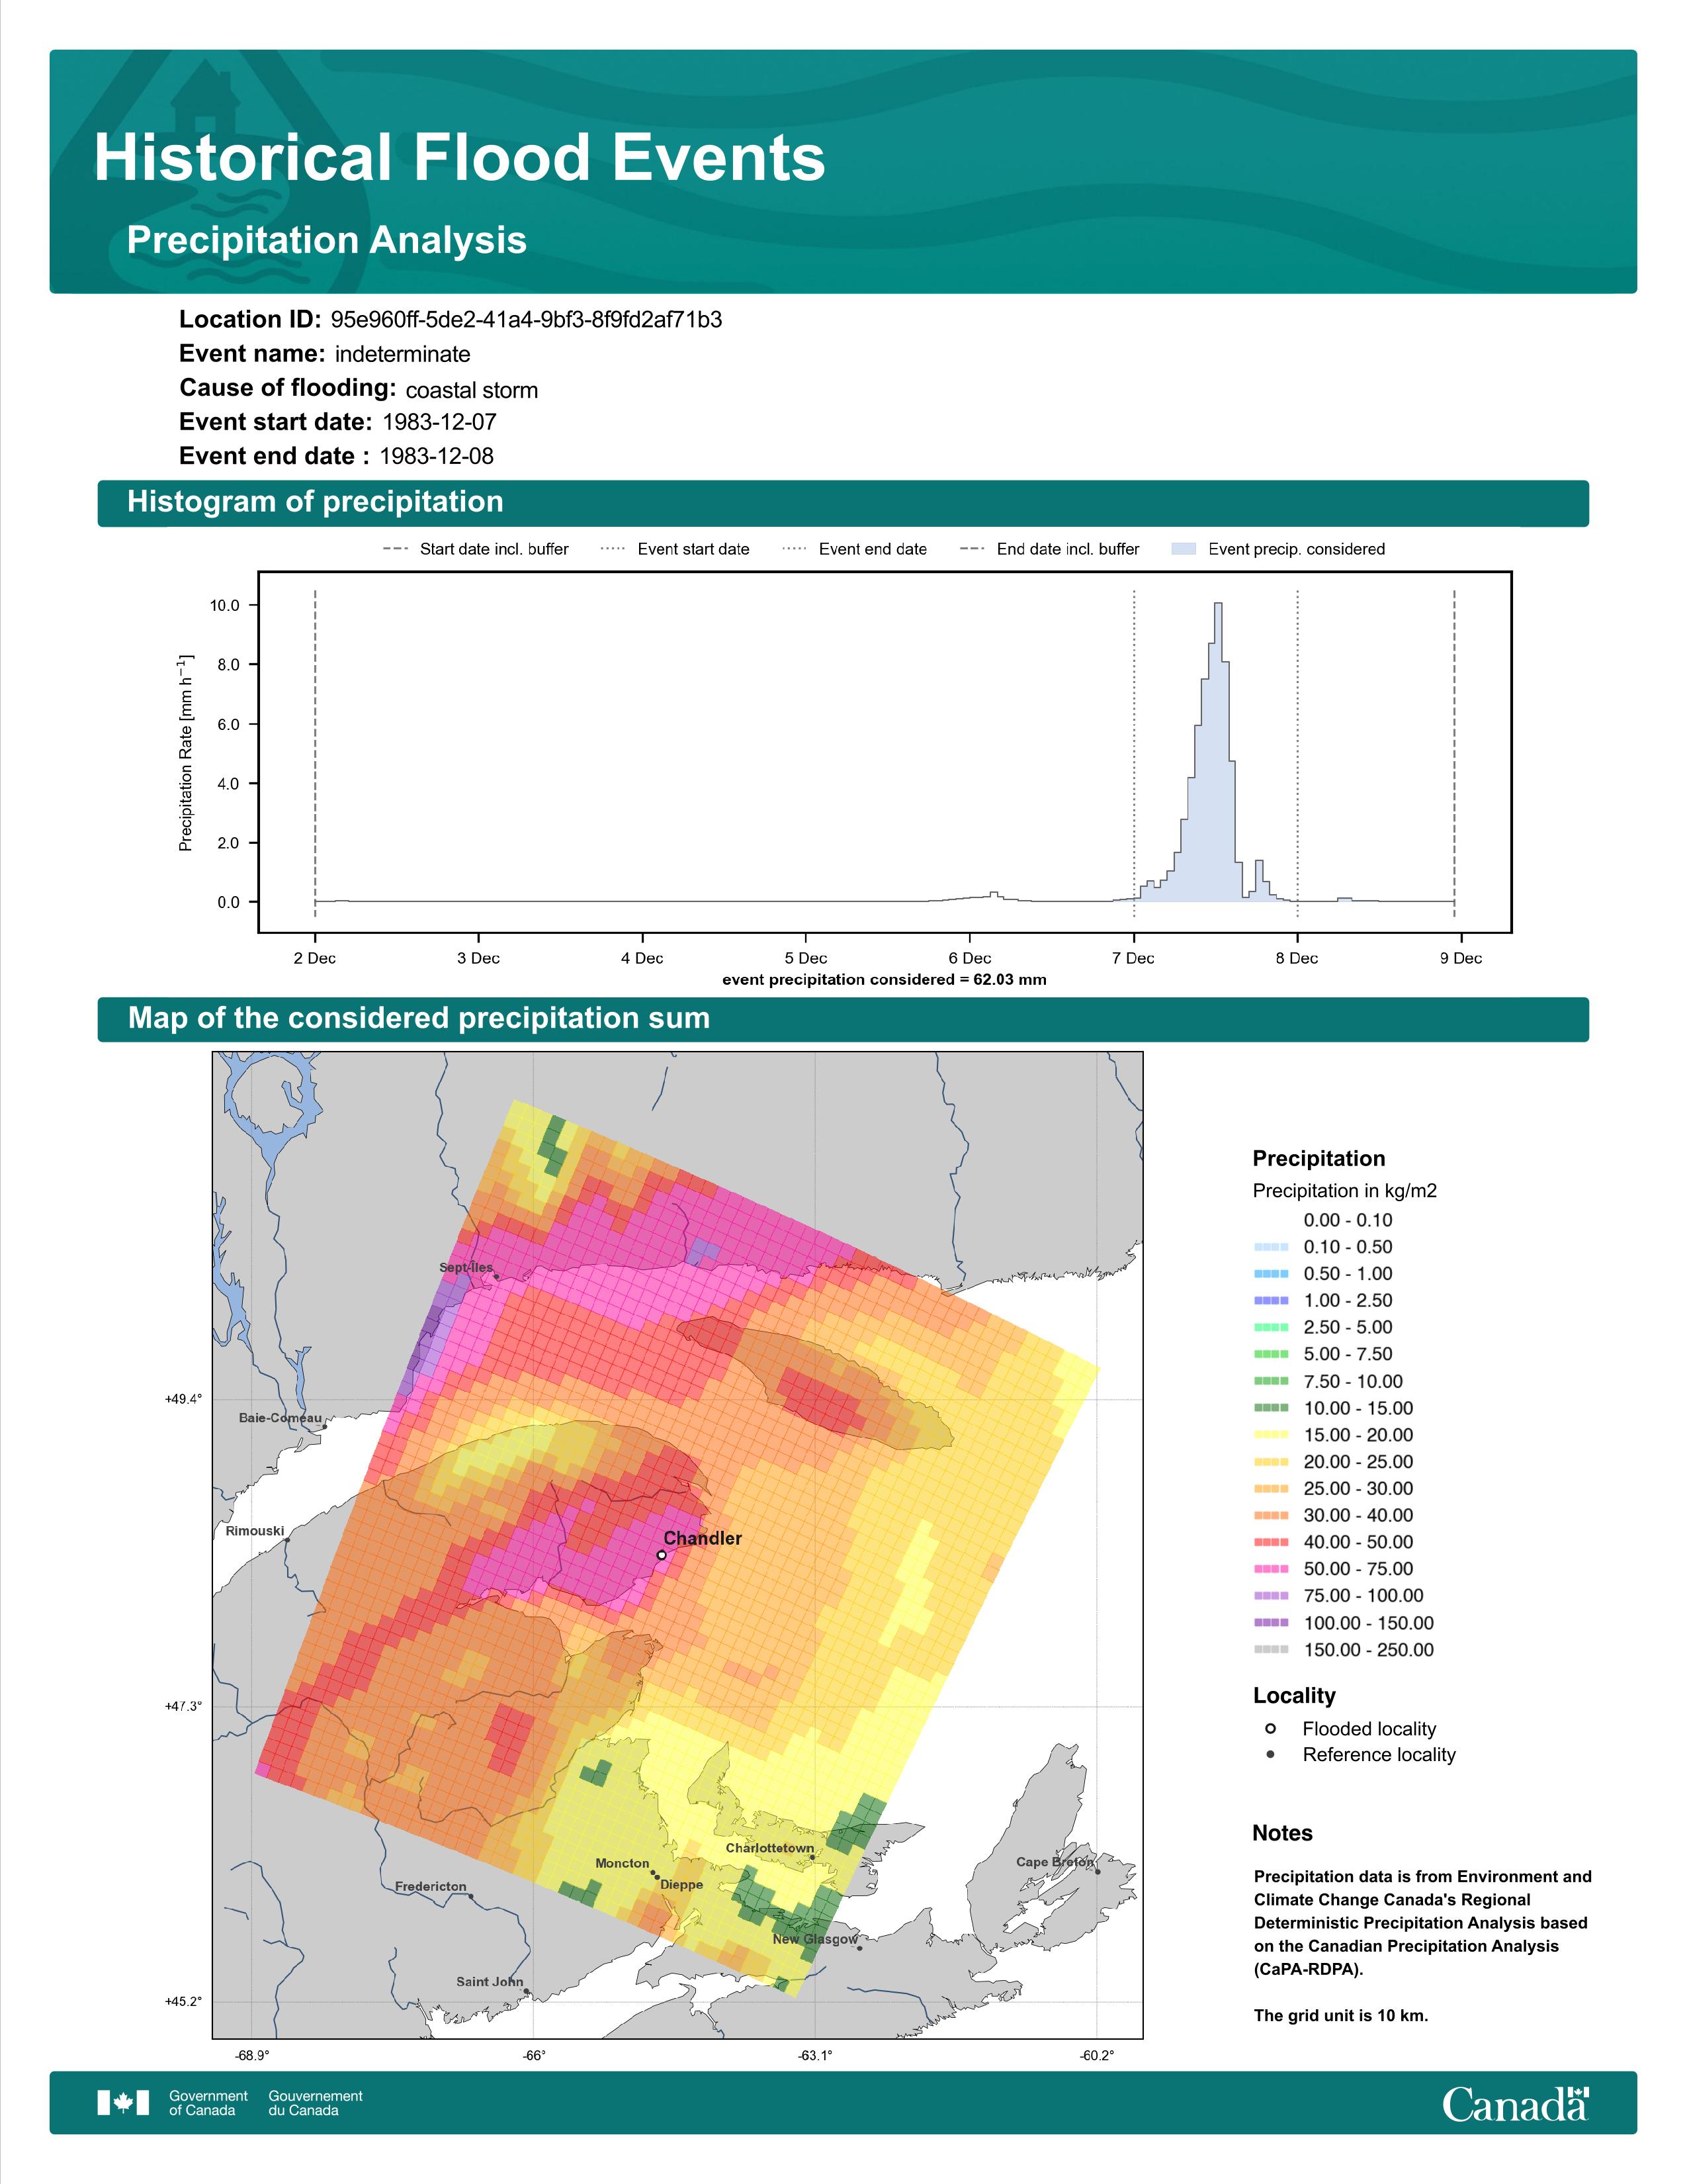Click the +49.4° latitude label
1687x2184 pixels.
tap(183, 1399)
